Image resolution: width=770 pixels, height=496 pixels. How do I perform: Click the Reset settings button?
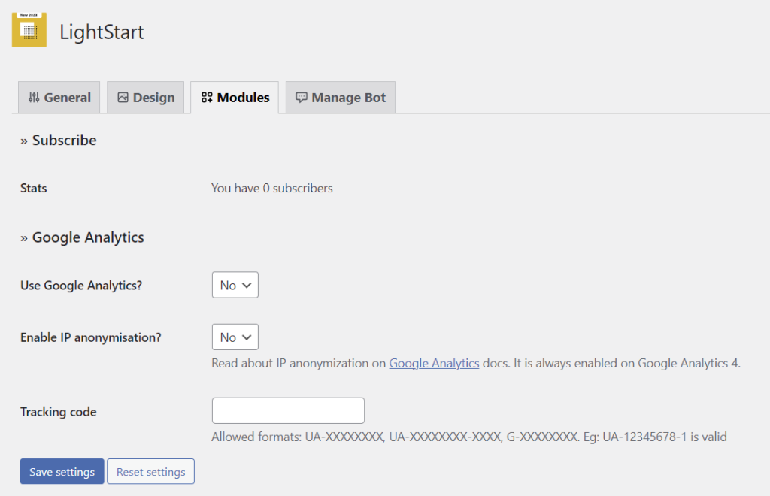(x=150, y=471)
